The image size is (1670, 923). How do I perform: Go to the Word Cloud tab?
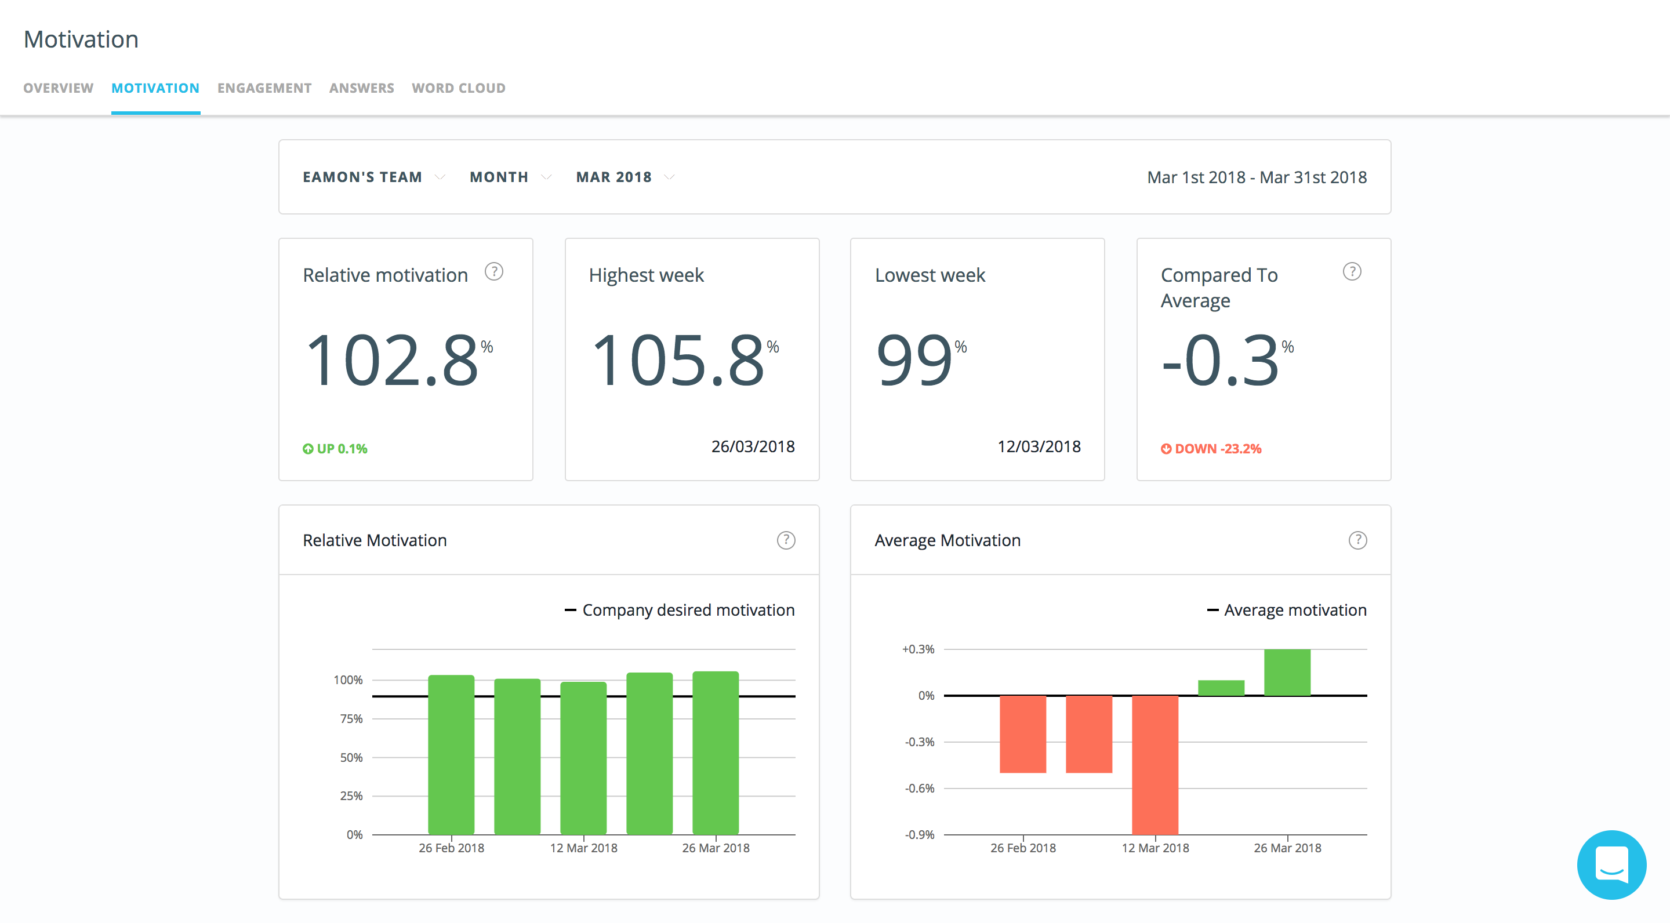click(458, 88)
